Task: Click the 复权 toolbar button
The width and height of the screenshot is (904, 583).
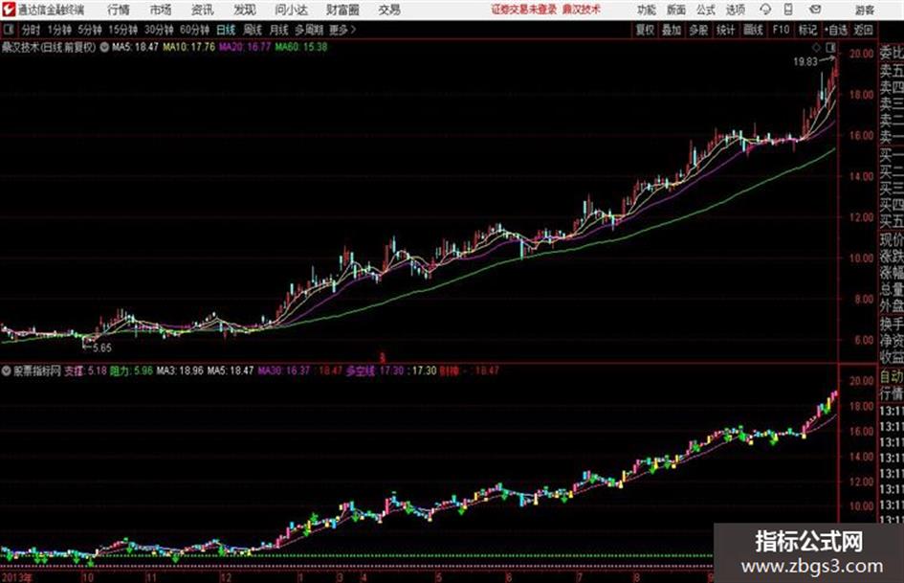Action: 645,30
